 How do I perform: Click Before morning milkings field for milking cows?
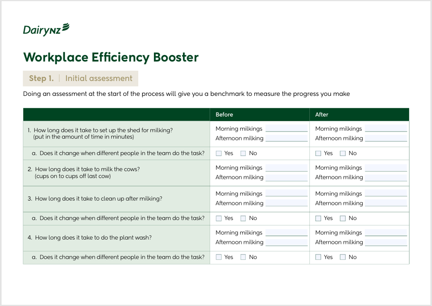(287, 168)
